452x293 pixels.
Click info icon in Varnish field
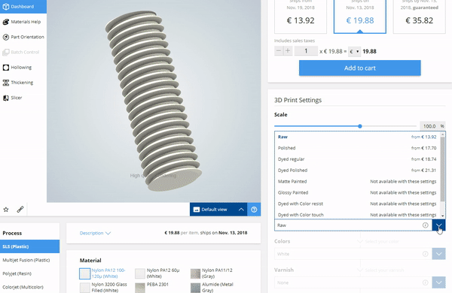coord(425,282)
